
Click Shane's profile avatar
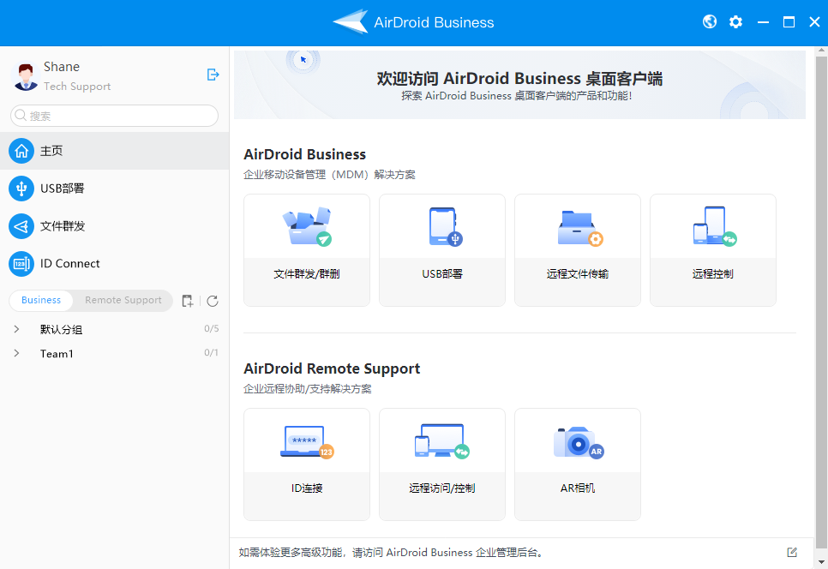[x=26, y=76]
